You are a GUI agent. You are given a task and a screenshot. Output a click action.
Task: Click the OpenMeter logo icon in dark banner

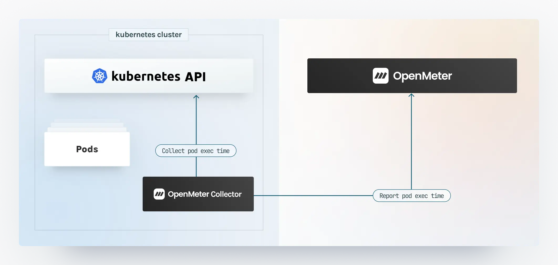pyautogui.click(x=380, y=76)
